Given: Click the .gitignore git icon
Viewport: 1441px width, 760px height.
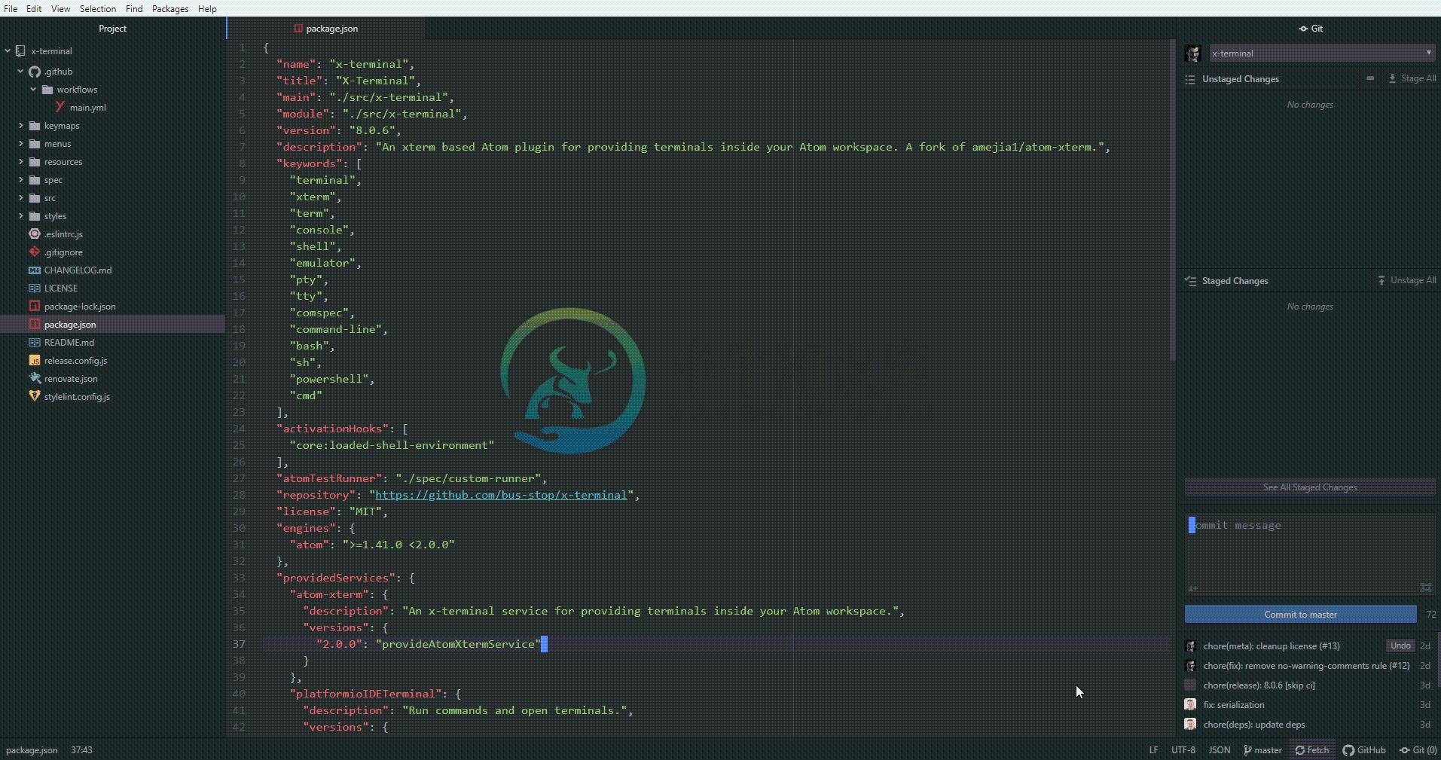Looking at the screenshot, I should [x=35, y=252].
